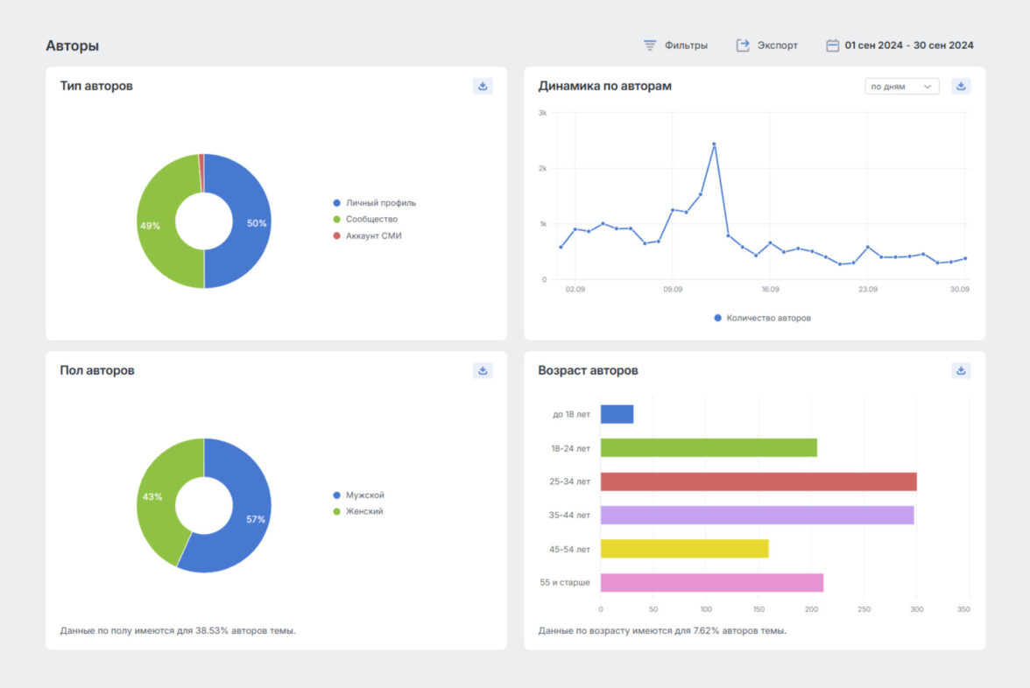Select the peak point on authors line chart

(714, 144)
